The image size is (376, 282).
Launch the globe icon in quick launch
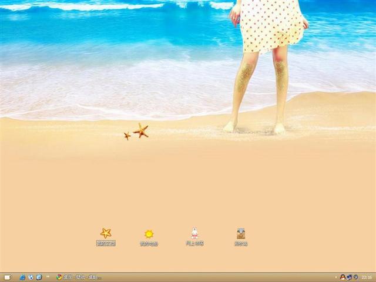31,277
